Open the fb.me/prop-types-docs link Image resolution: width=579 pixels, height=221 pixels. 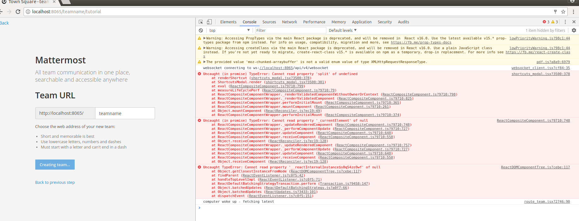(x=421, y=42)
